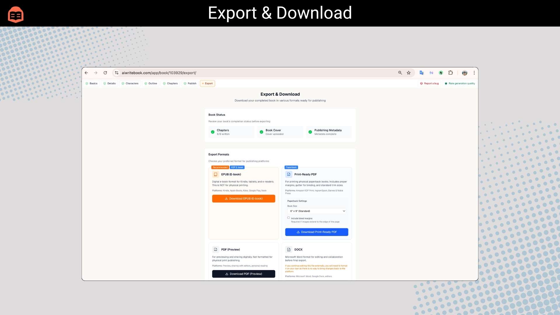Click the Report a bug link
The height and width of the screenshot is (315, 560).
click(x=429, y=83)
